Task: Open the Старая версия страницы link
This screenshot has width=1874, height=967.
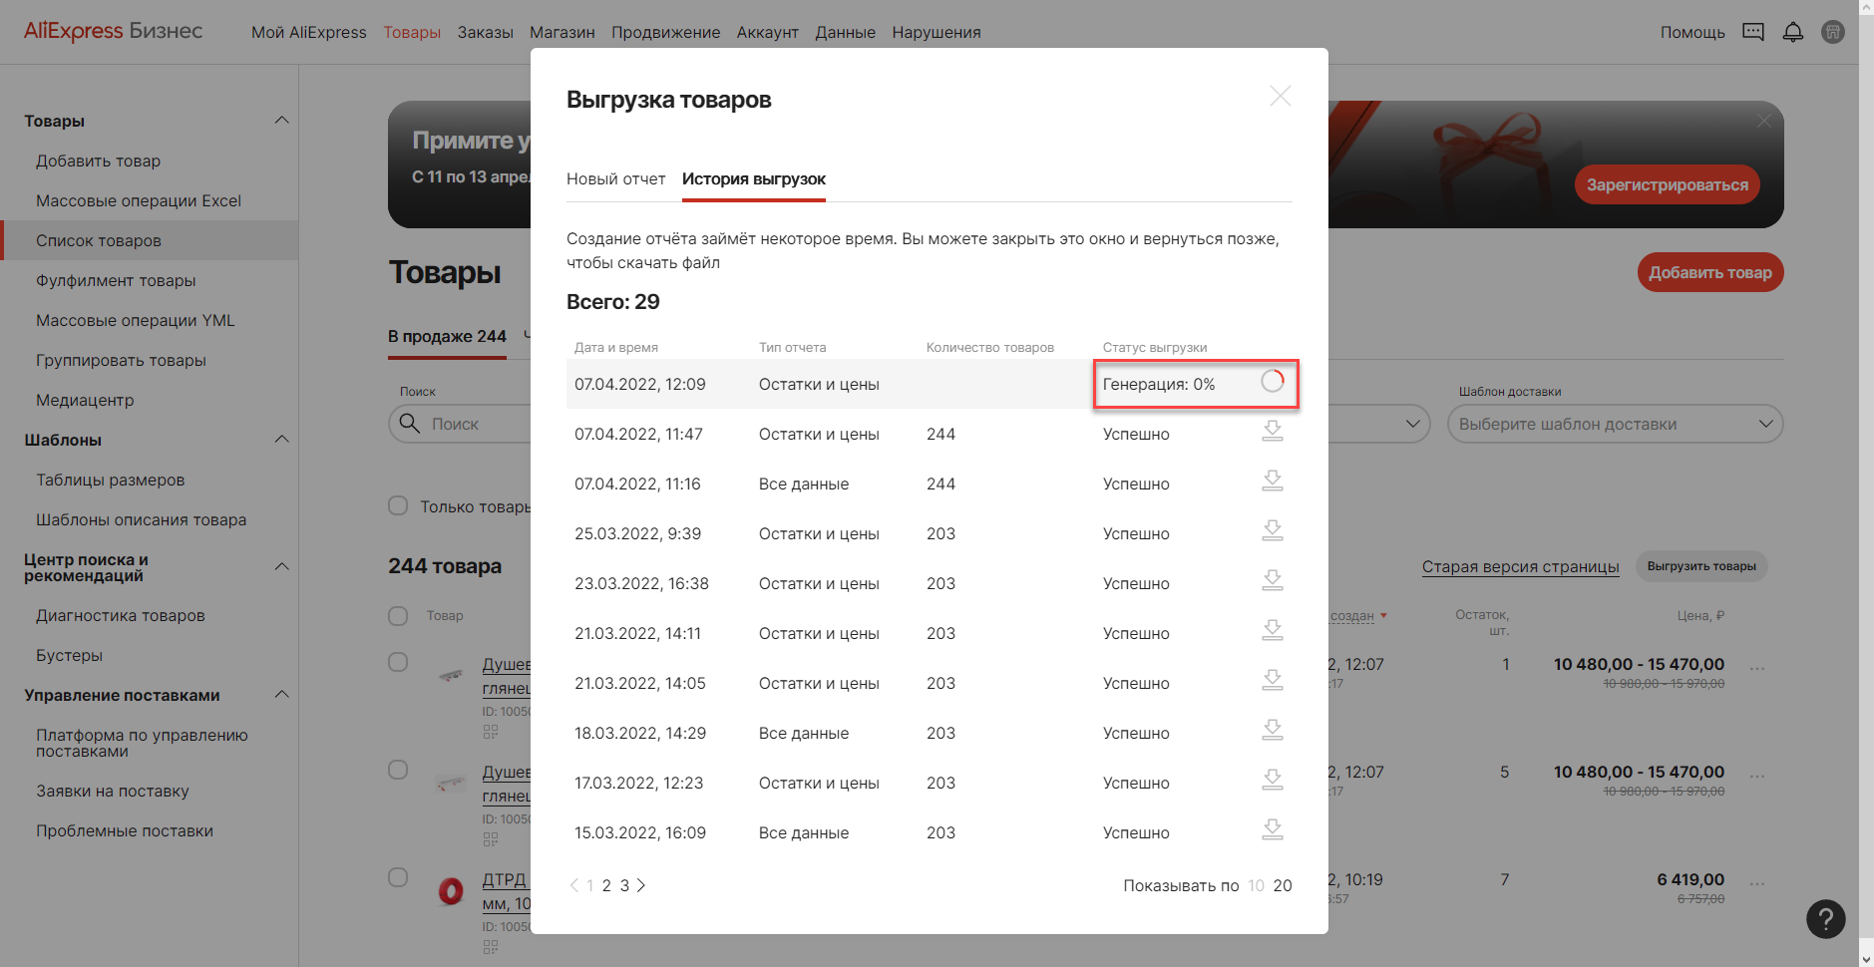Action: (x=1520, y=566)
